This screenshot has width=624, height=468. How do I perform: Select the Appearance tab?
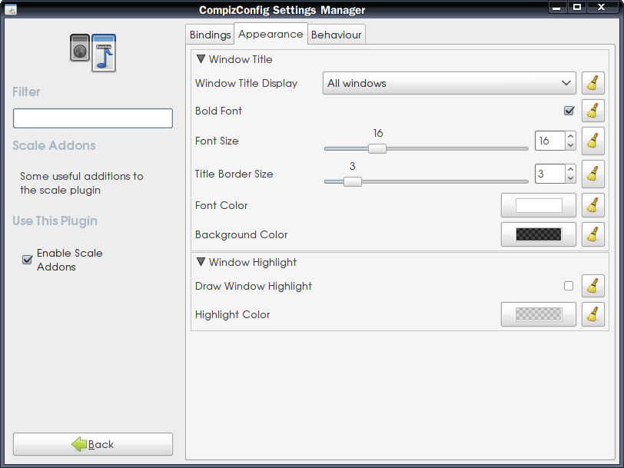coord(271,34)
